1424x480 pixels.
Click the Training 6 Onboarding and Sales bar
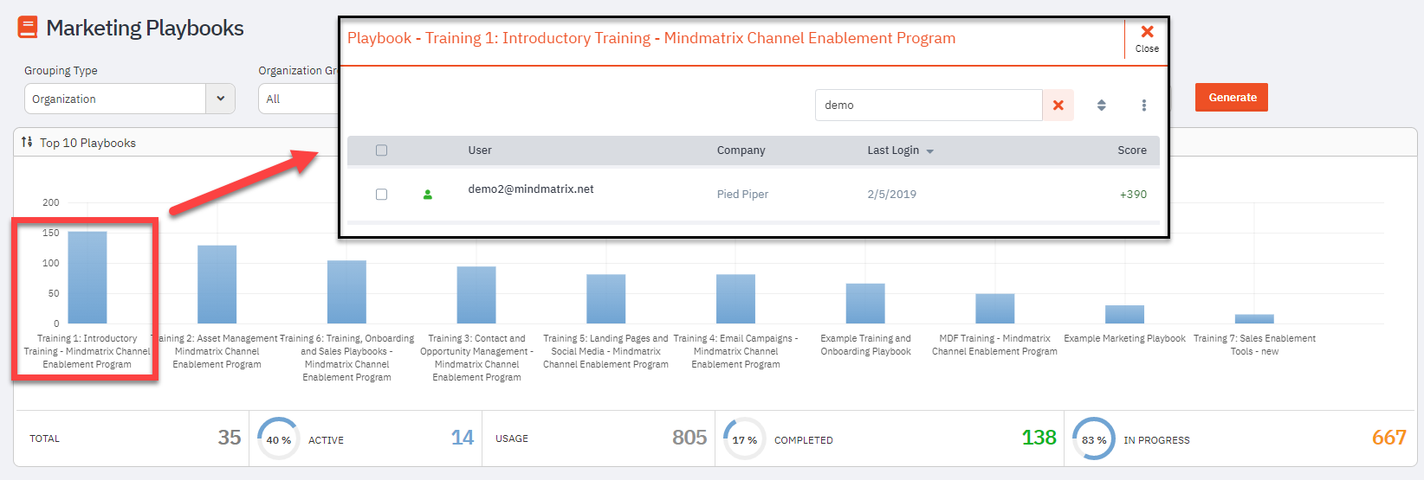point(346,292)
